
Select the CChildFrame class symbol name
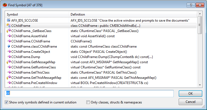tap(21, 26)
